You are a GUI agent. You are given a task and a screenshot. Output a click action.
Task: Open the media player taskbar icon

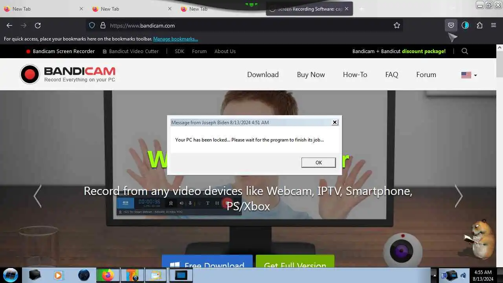pyautogui.click(x=59, y=275)
